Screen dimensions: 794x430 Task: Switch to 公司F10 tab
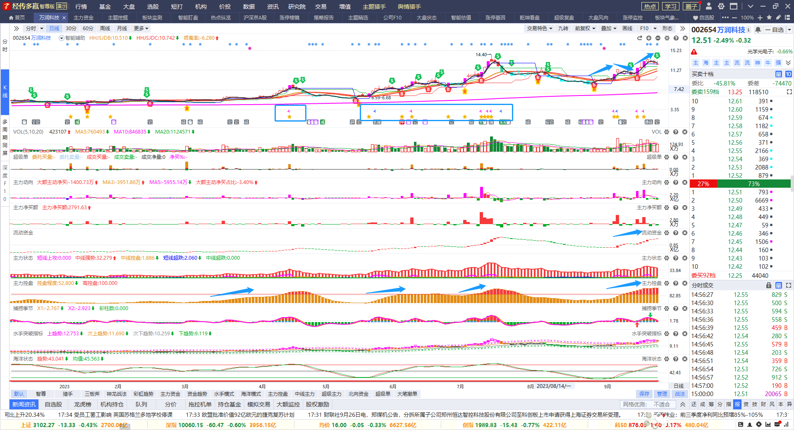tap(392, 17)
